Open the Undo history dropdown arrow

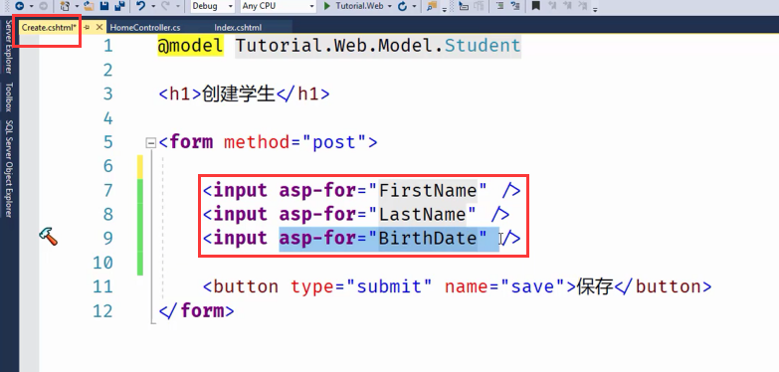click(x=153, y=6)
